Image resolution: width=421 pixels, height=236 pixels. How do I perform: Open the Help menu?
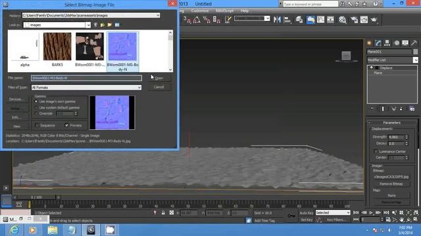coord(244,10)
